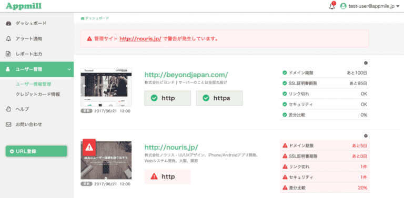Click the あと100日 domain value
The width and height of the screenshot is (404, 198).
[357, 73]
